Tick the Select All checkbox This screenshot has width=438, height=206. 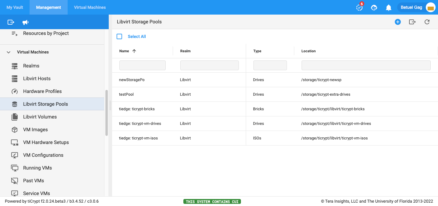point(119,36)
